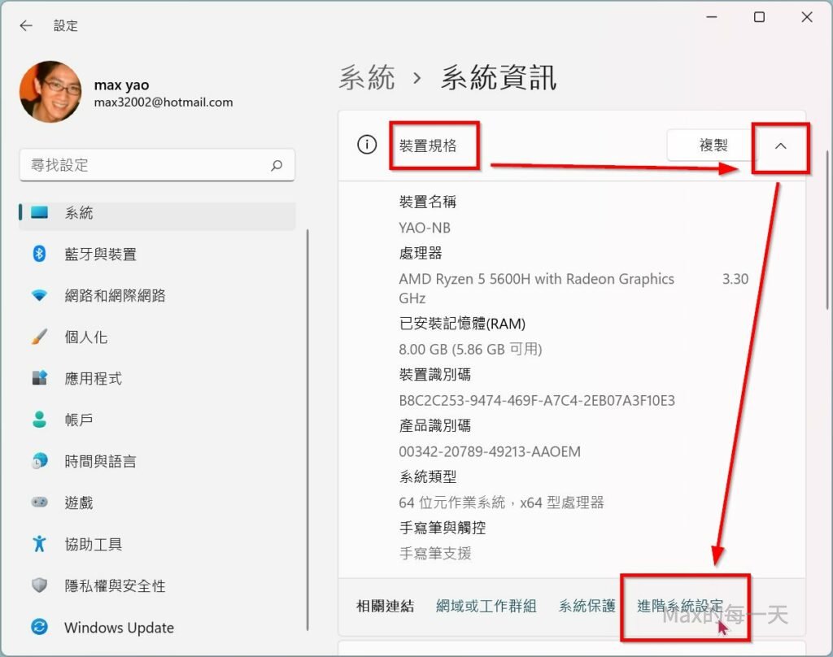Click the 尋找設定 search field
The height and width of the screenshot is (657, 833).
click(146, 165)
